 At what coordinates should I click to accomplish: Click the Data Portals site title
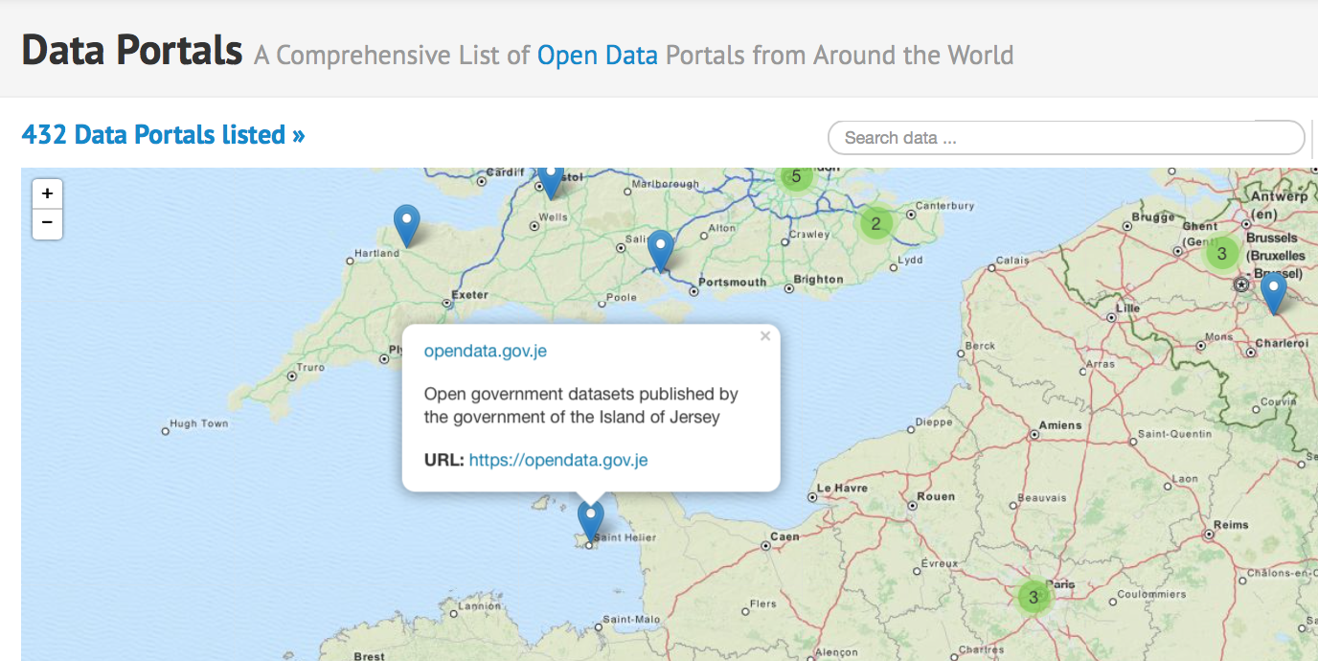point(131,50)
